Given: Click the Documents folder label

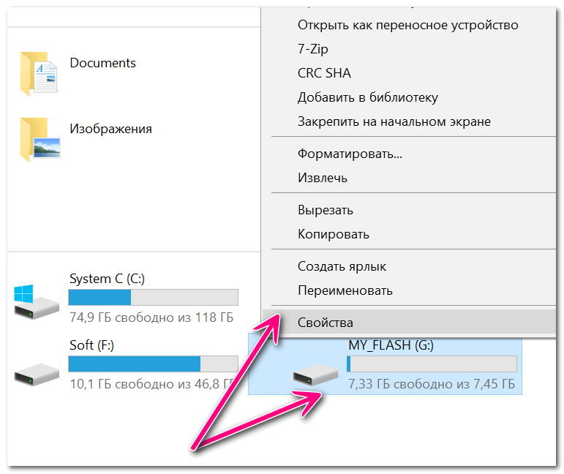Looking at the screenshot, I should [x=102, y=63].
